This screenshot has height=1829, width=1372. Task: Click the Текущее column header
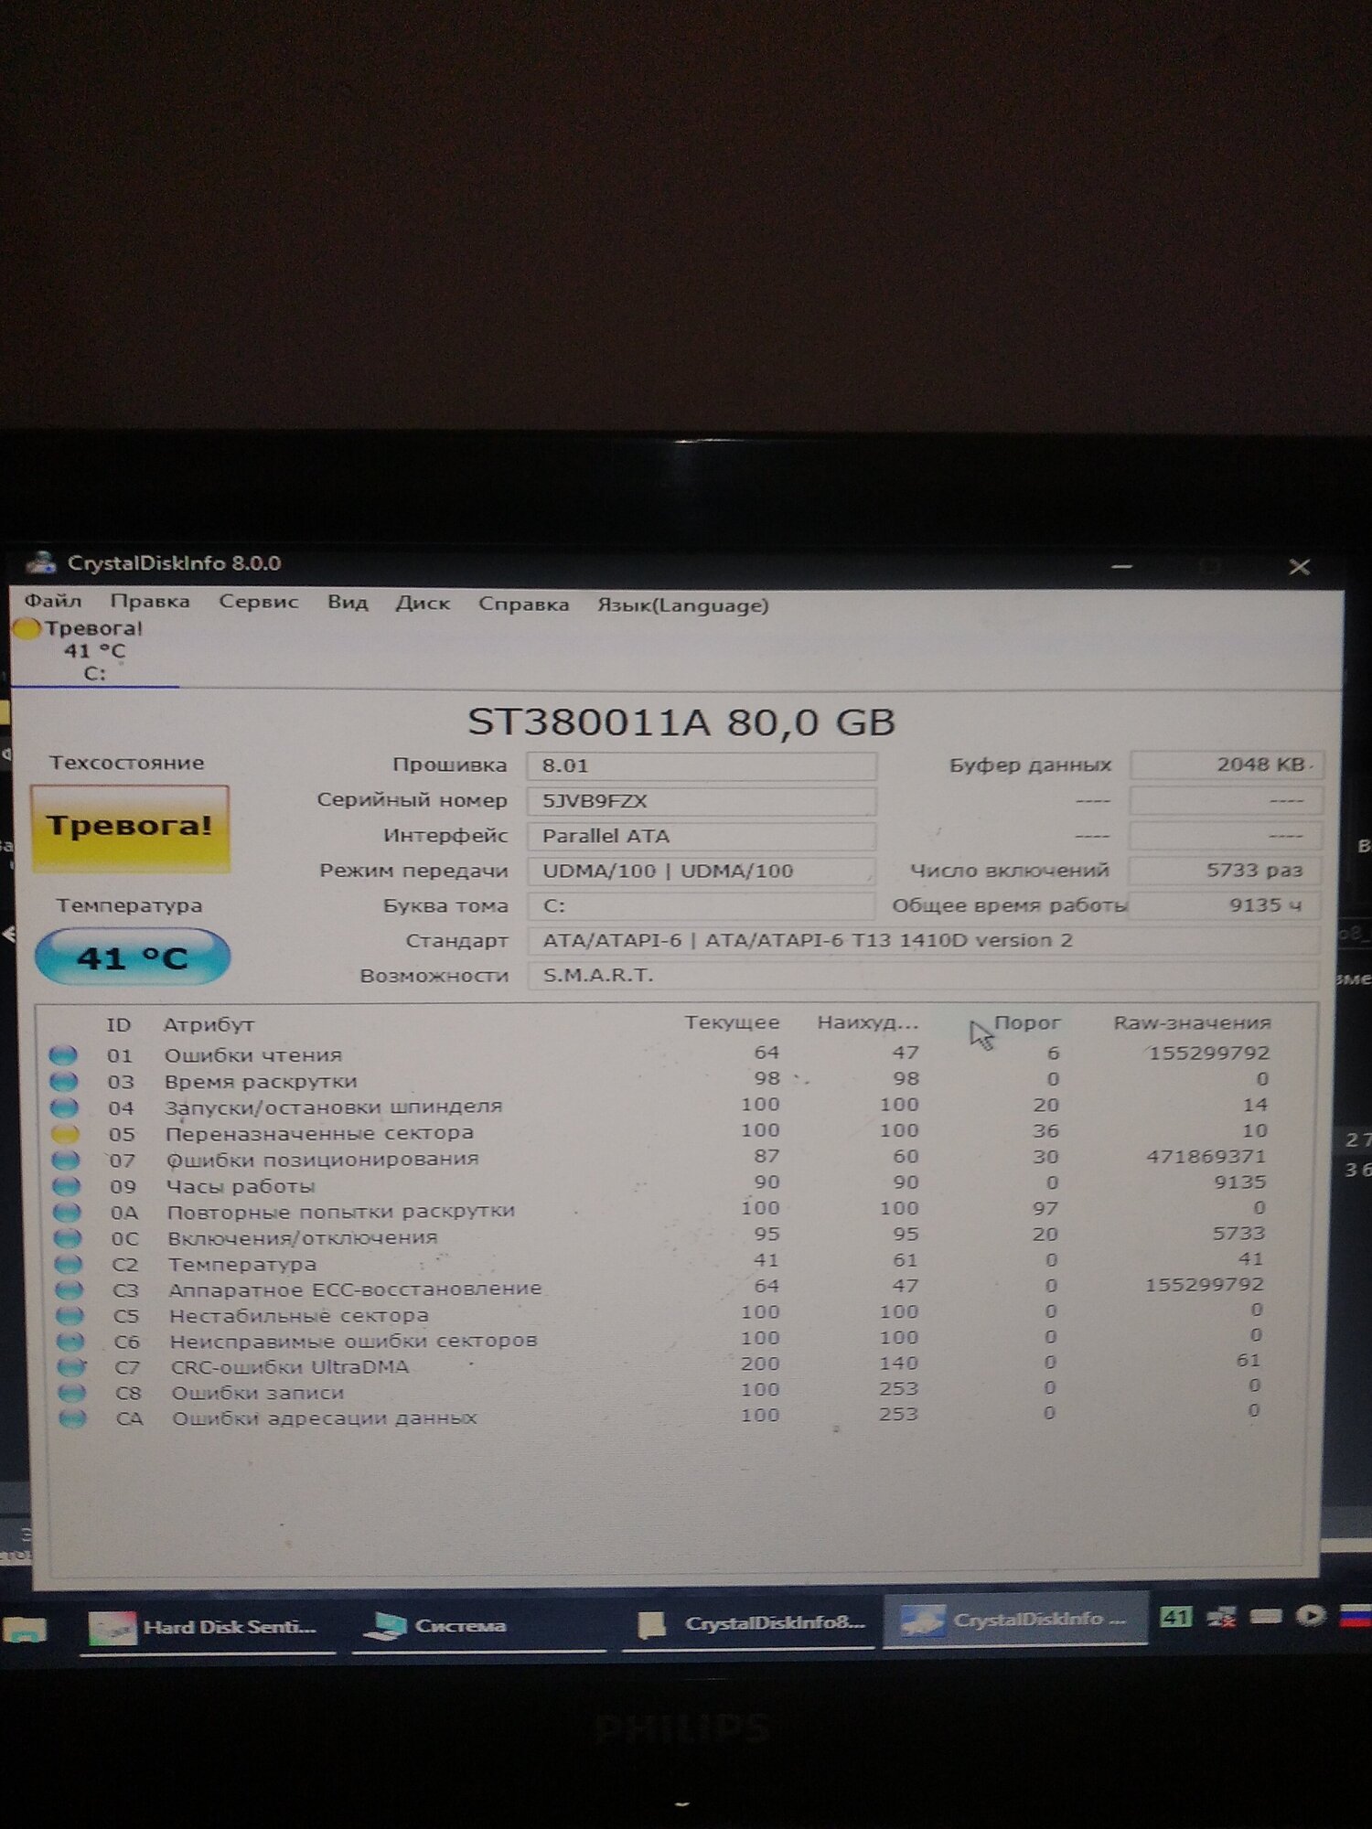coord(732,1022)
